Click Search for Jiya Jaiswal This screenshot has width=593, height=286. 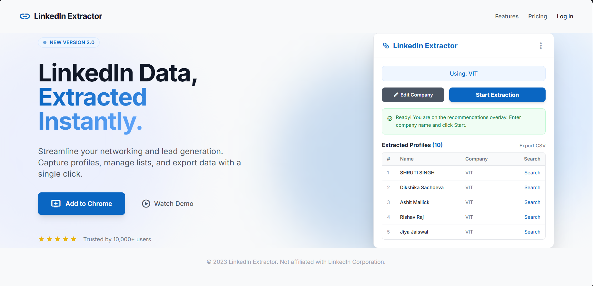(x=532, y=232)
